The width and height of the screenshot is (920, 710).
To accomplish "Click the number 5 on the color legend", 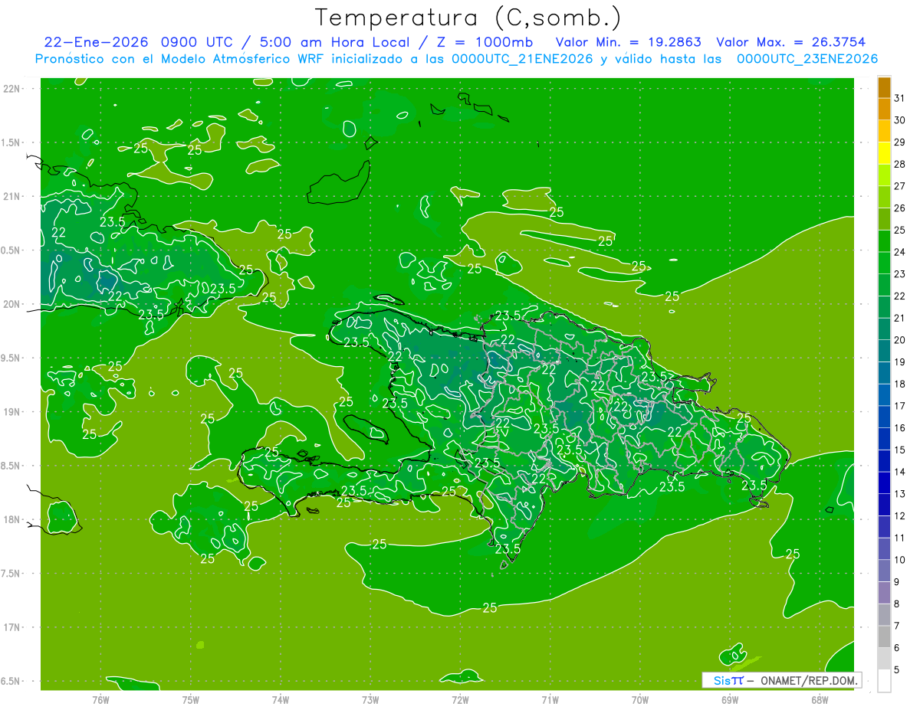I will pos(897,669).
